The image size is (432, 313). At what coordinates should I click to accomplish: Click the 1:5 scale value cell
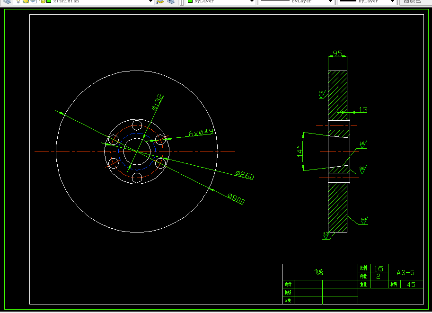(379, 268)
